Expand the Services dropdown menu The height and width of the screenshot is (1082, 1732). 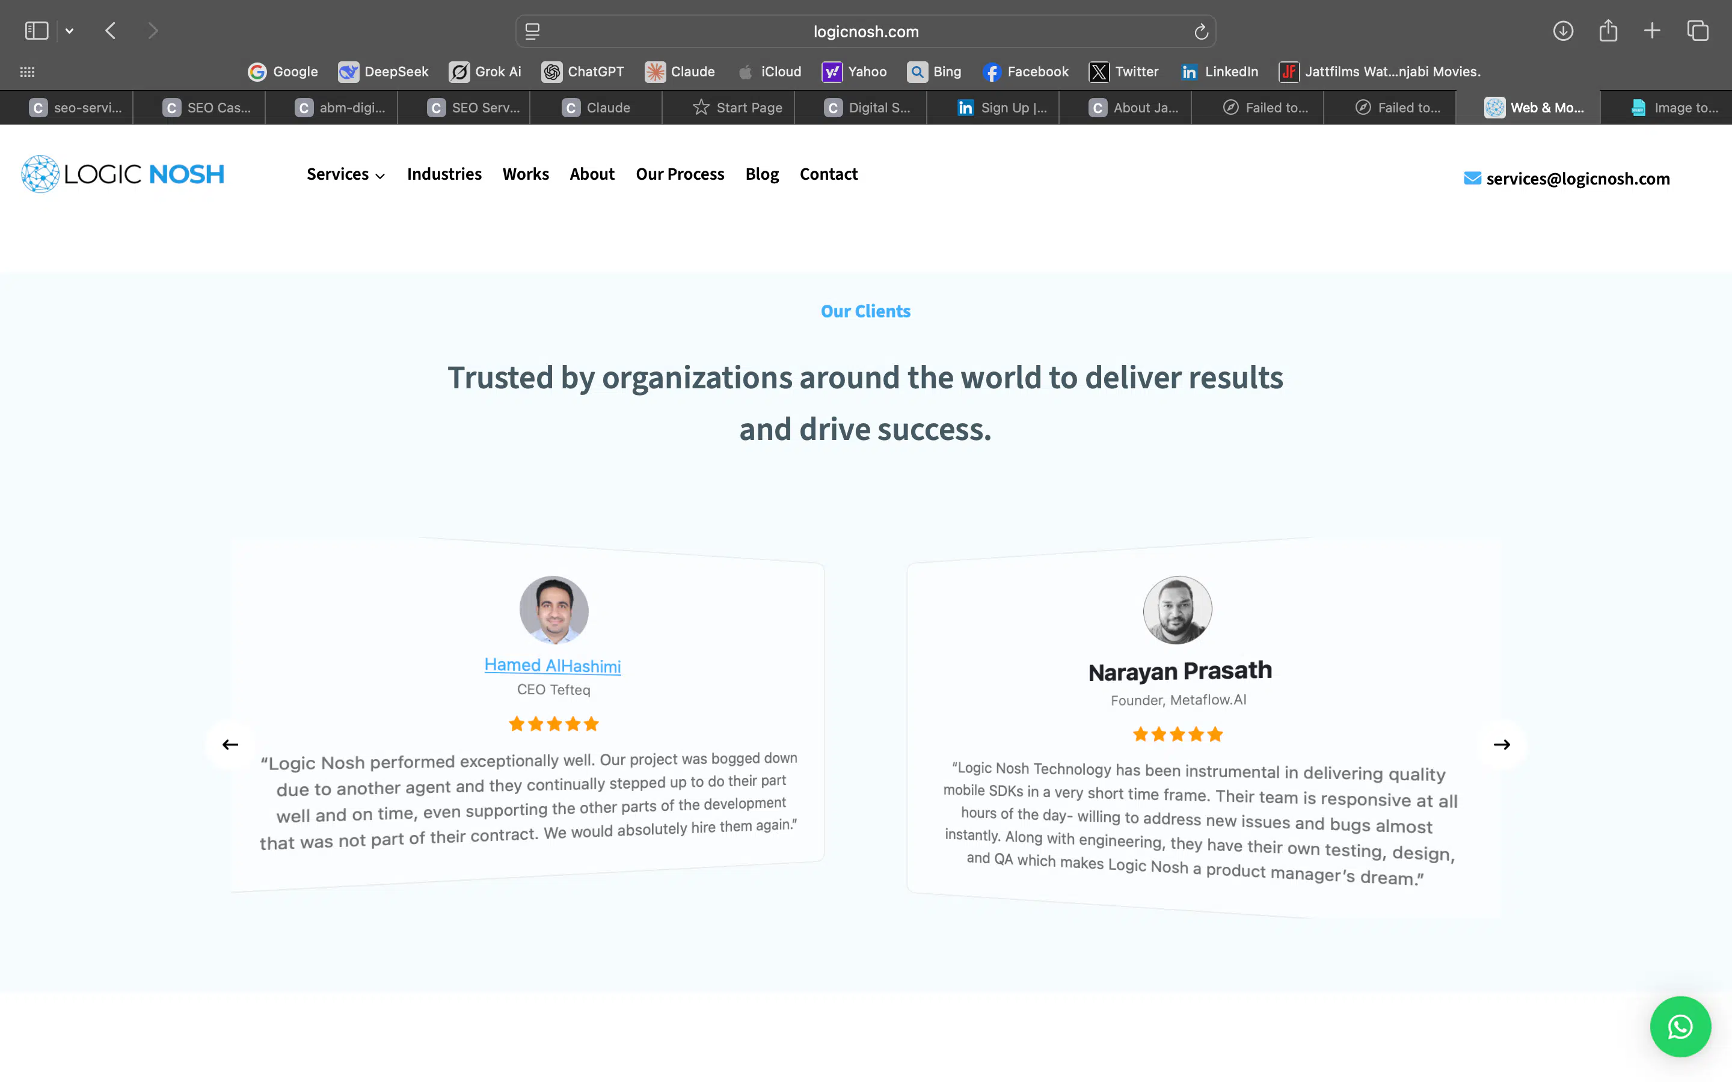tap(346, 174)
